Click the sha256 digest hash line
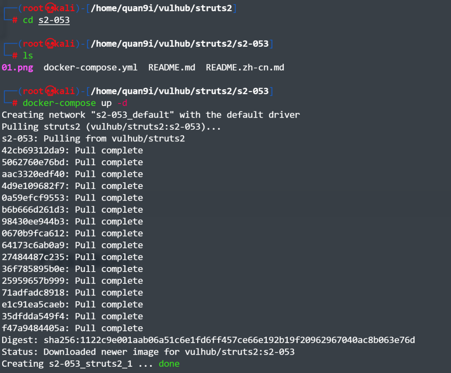Viewport: 451px width, 373px height. (208, 340)
